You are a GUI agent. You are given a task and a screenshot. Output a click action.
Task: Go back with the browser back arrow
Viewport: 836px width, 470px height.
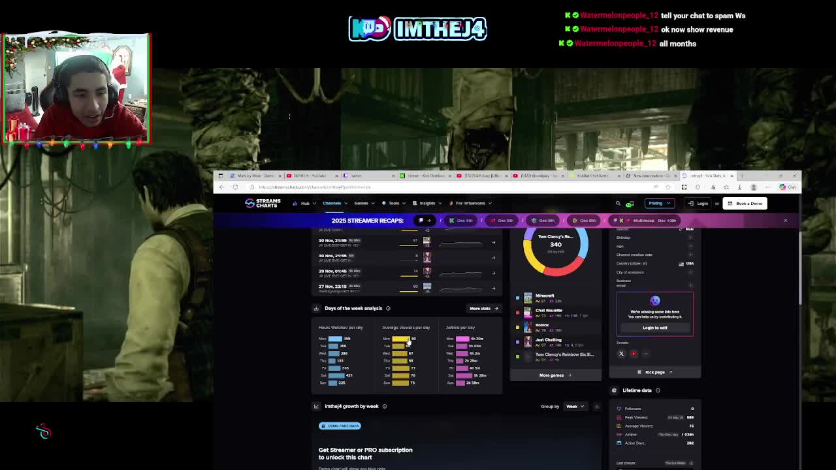[221, 187]
